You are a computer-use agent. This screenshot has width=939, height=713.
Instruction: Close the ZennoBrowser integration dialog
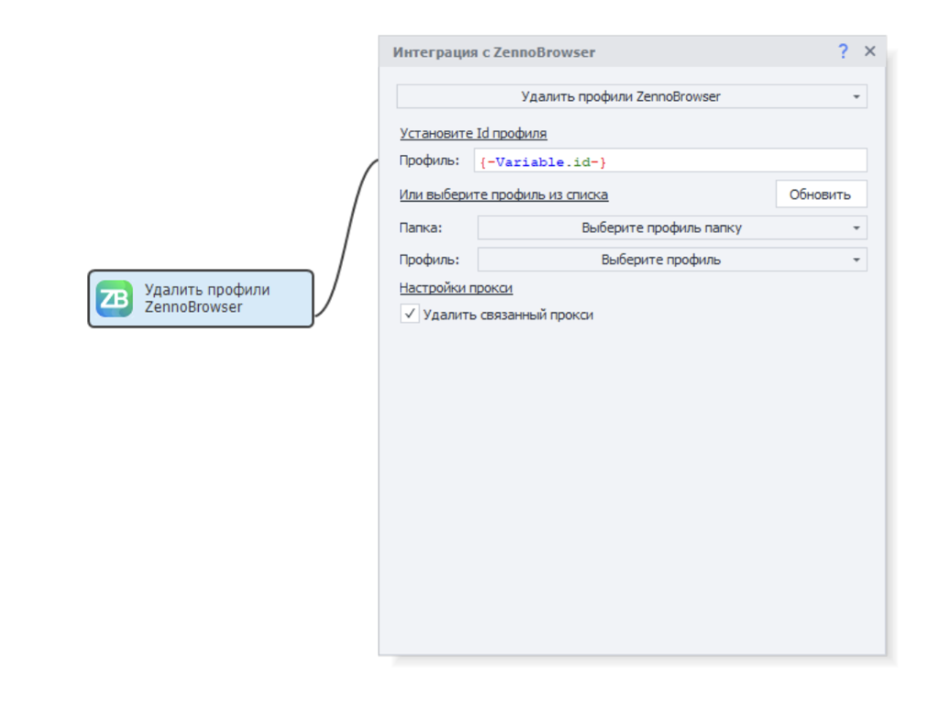click(x=870, y=51)
